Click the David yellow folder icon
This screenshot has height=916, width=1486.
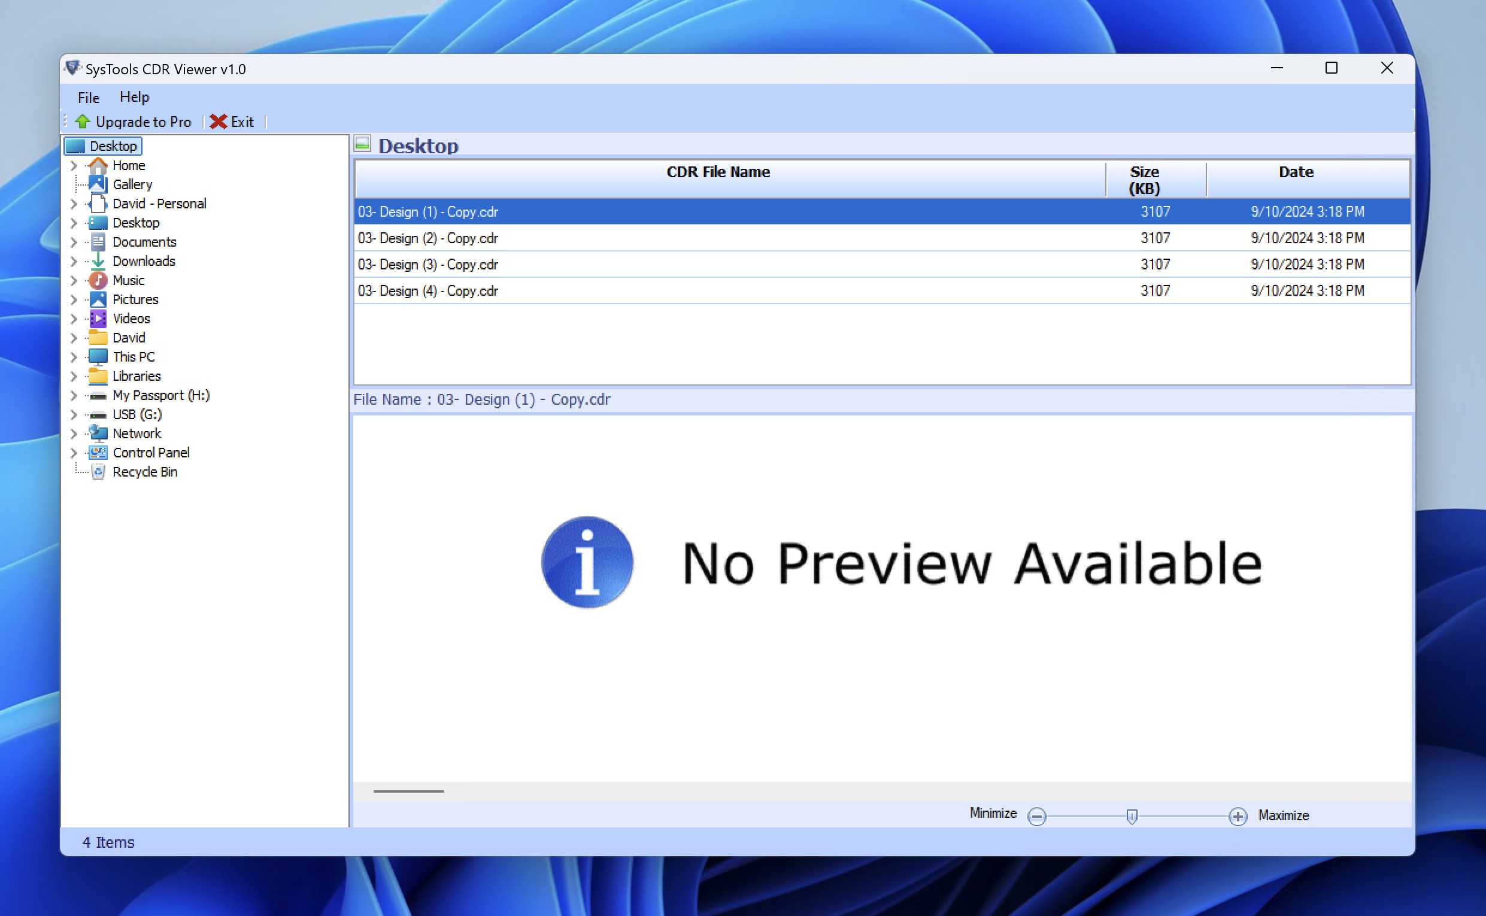coord(98,338)
